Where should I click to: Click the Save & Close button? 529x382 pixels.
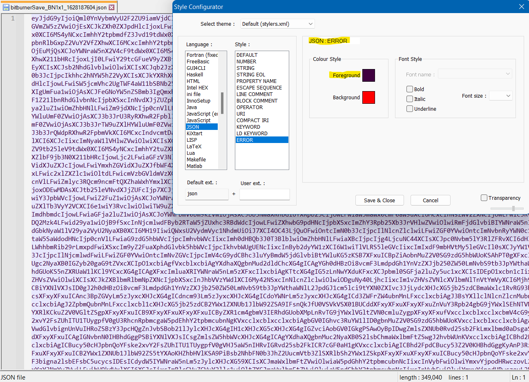click(379, 200)
